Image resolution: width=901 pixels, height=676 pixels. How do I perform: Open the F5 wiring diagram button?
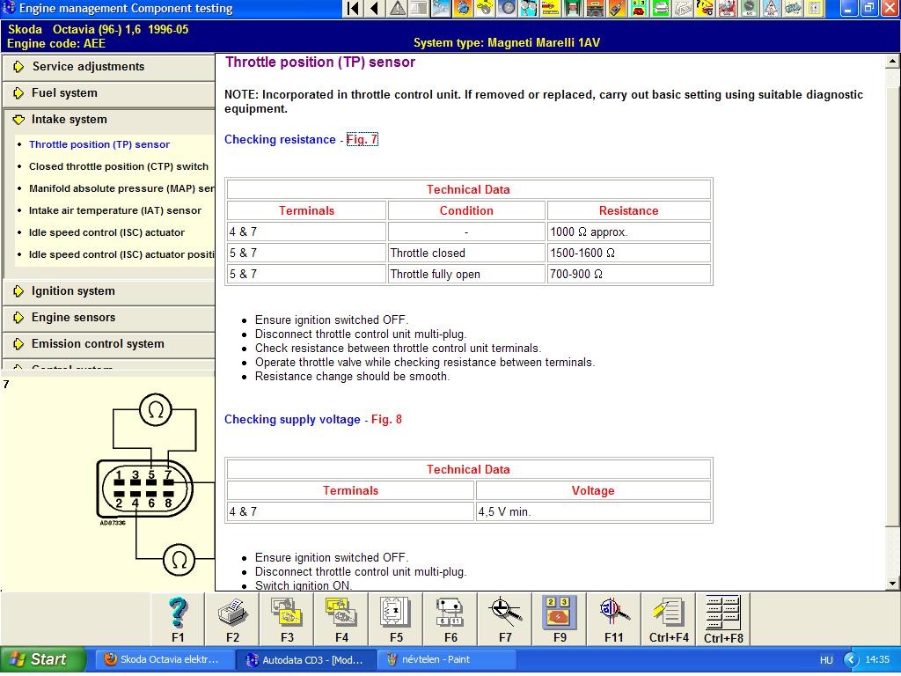click(x=396, y=620)
